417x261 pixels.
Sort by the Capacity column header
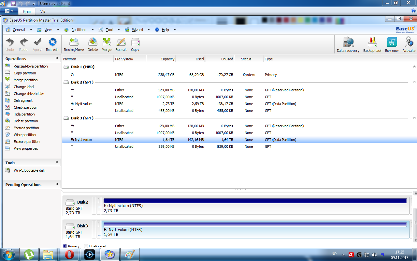point(161,59)
